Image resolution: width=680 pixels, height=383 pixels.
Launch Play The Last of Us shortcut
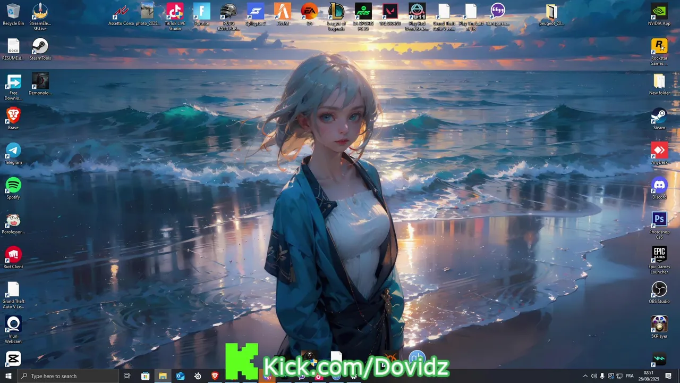click(471, 16)
